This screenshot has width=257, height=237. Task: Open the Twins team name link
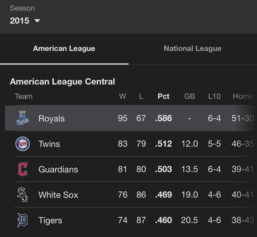pos(49,144)
